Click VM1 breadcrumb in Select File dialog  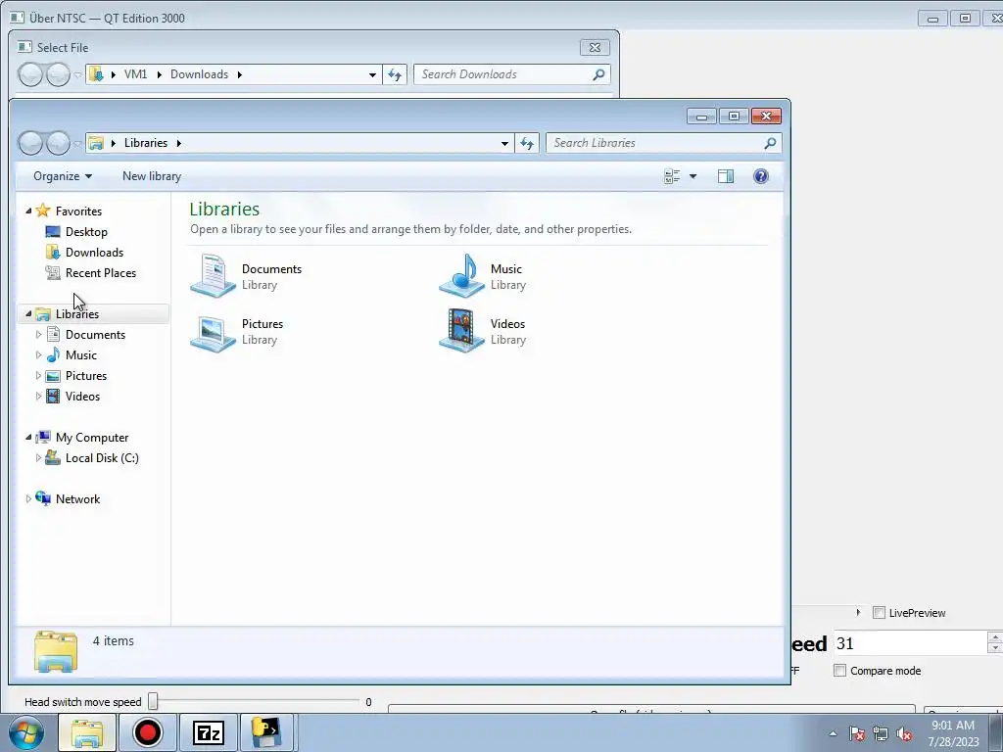(x=135, y=74)
